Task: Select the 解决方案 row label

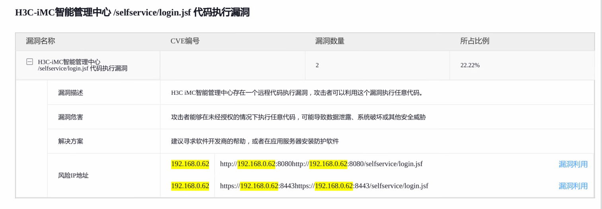Action: [x=71, y=141]
